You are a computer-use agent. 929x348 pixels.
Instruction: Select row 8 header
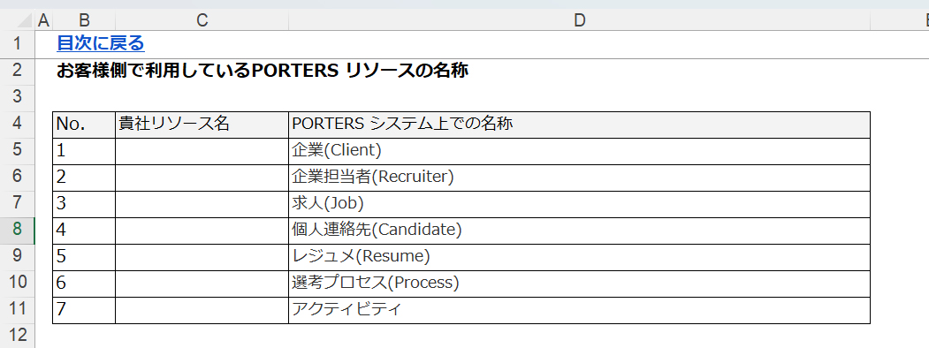tap(17, 231)
